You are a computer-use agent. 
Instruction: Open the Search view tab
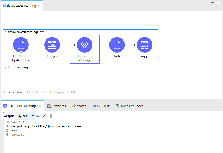(x=79, y=106)
